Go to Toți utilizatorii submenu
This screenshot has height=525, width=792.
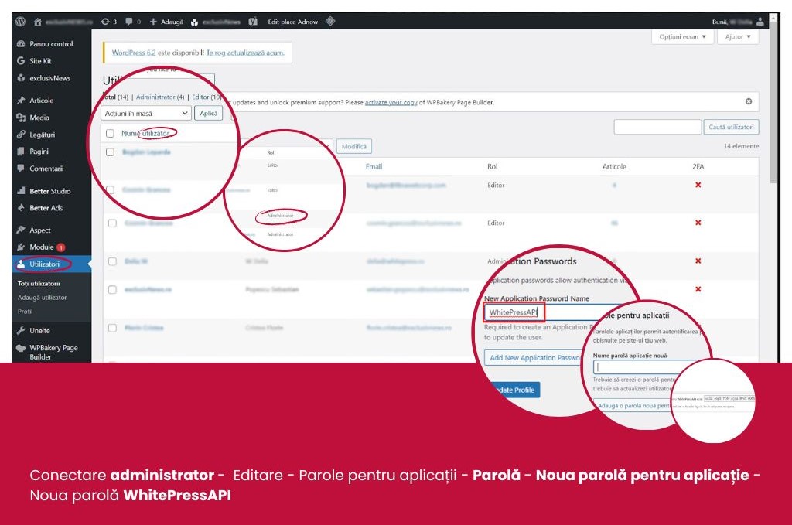pos(39,283)
